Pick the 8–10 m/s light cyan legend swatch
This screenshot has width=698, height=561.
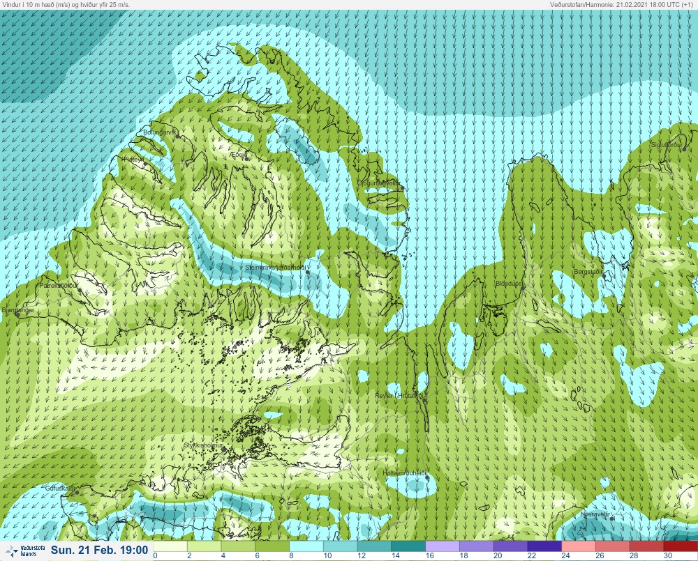[x=306, y=546]
